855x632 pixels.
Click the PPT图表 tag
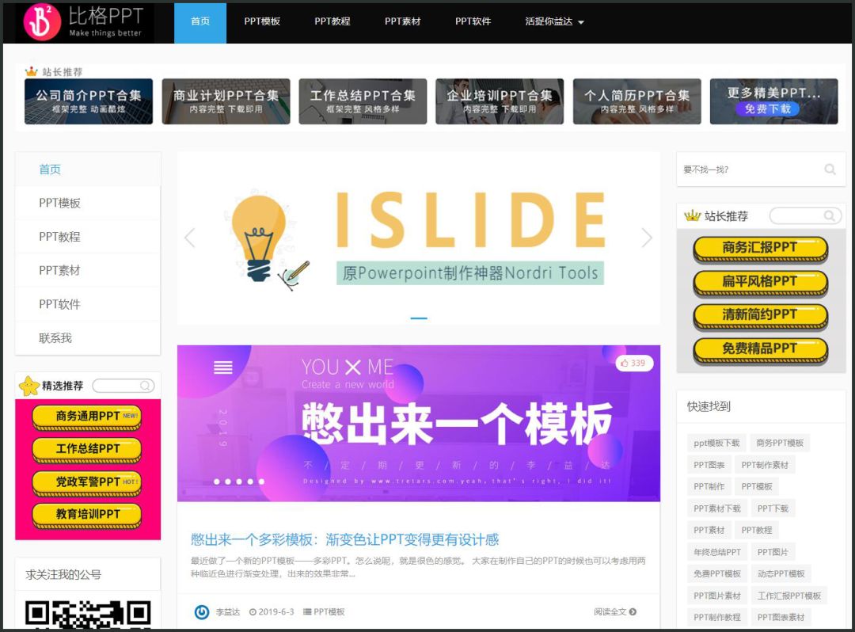709,465
